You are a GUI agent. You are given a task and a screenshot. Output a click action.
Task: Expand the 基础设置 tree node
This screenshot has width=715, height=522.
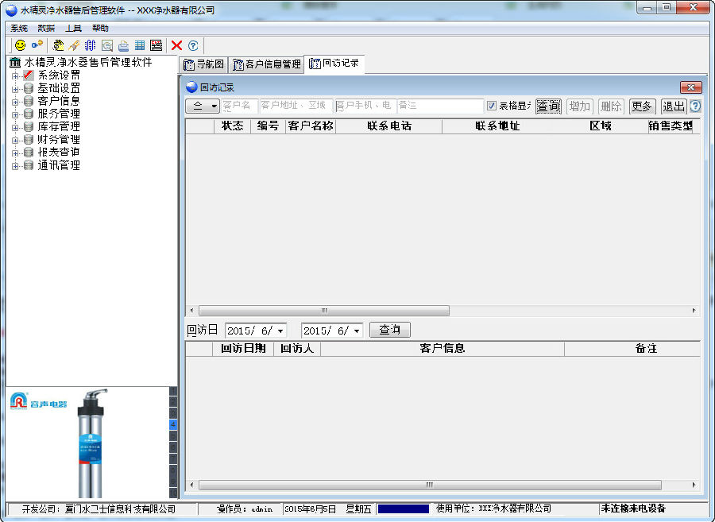click(15, 89)
